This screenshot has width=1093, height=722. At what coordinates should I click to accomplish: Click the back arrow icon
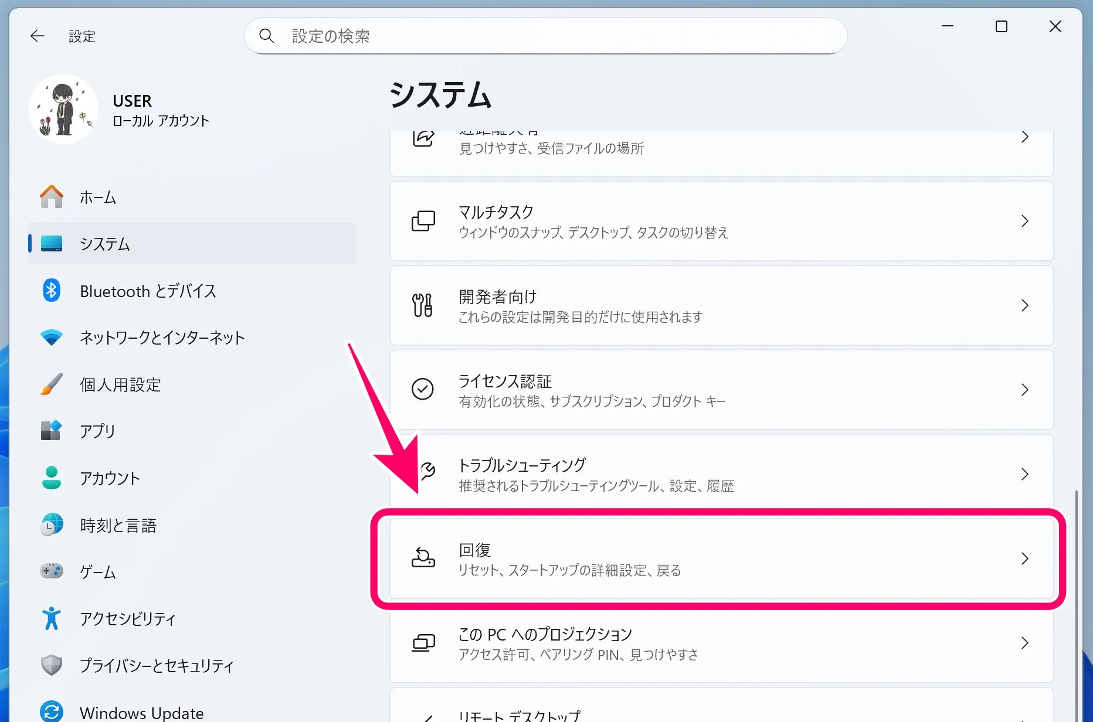point(38,36)
